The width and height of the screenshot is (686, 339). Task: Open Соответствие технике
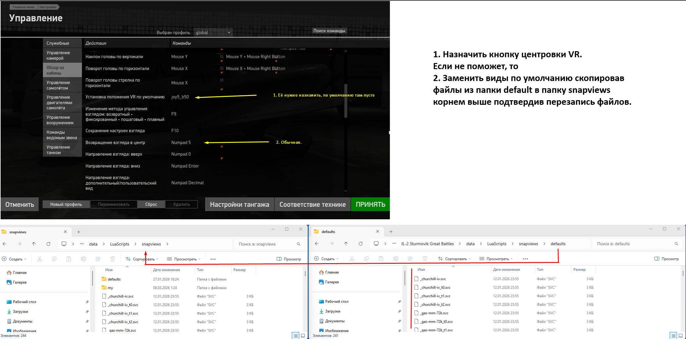tap(312, 204)
